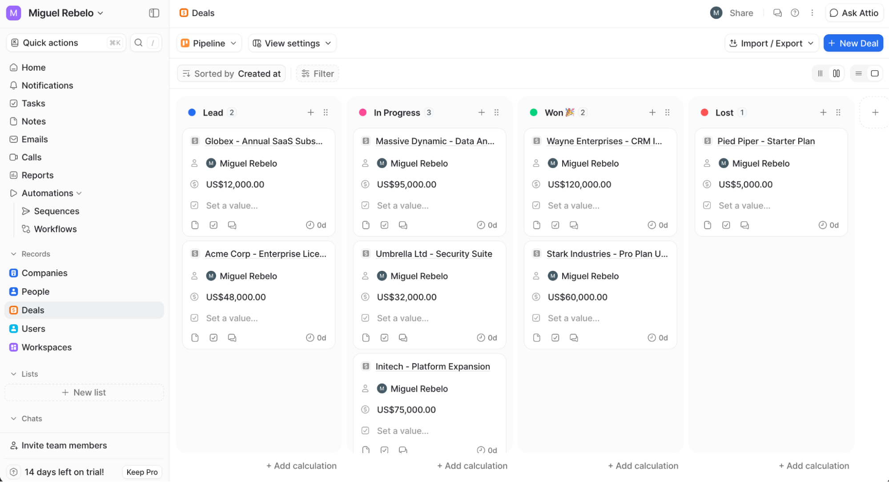This screenshot has width=889, height=482.
Task: Open Sequences under Automations
Action: click(x=56, y=211)
